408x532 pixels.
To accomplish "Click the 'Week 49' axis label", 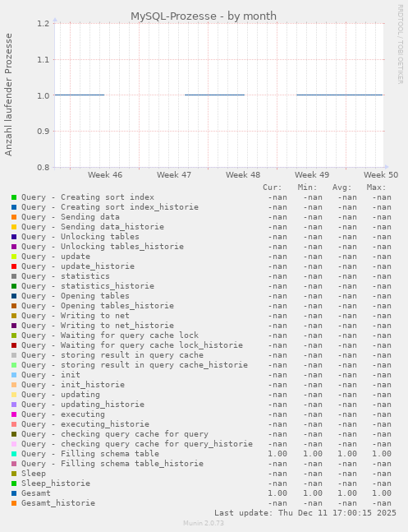I will point(312,175).
